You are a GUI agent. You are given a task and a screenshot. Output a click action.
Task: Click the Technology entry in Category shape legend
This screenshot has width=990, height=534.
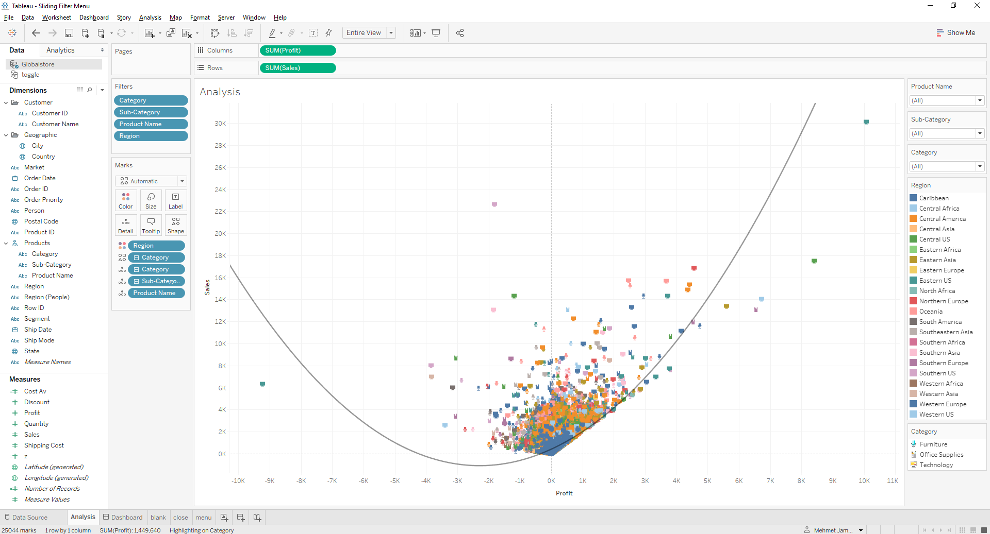pos(936,465)
